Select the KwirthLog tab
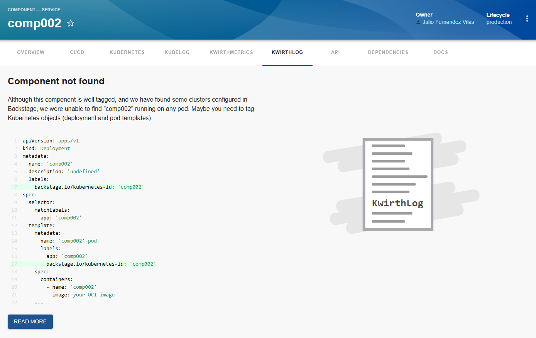 pyautogui.click(x=287, y=52)
